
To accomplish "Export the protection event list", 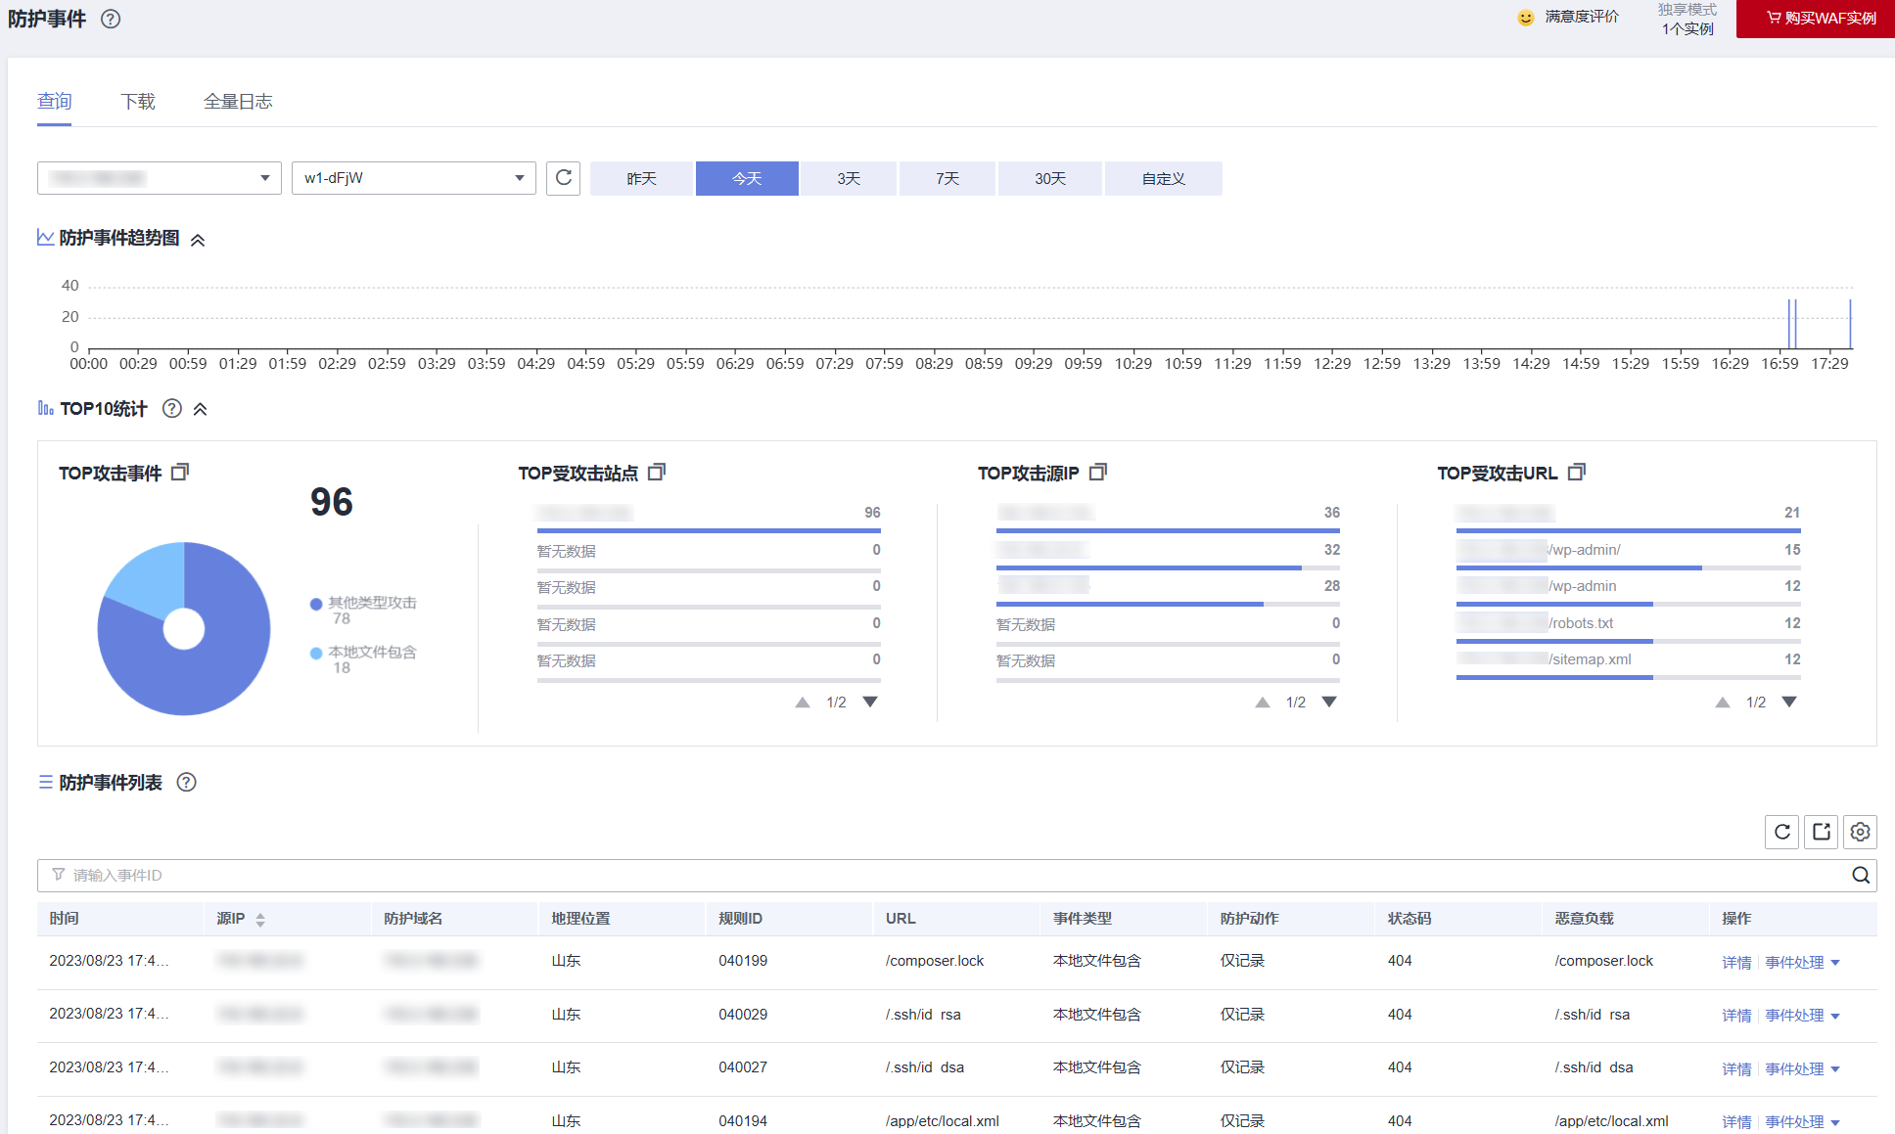I will [x=1822, y=832].
